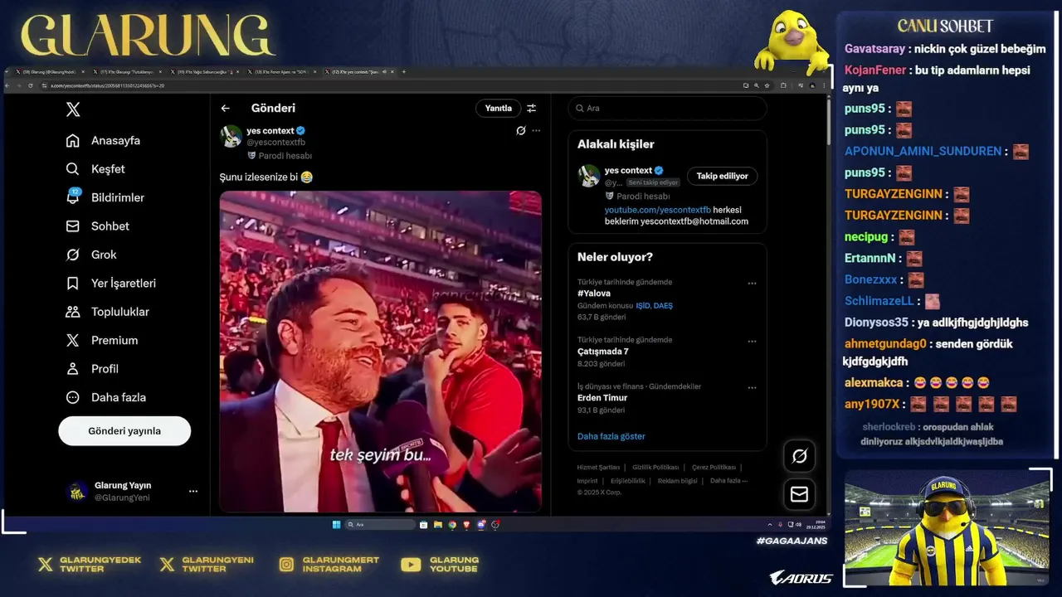Click the yes context name in Alakalı kişiler

628,171
